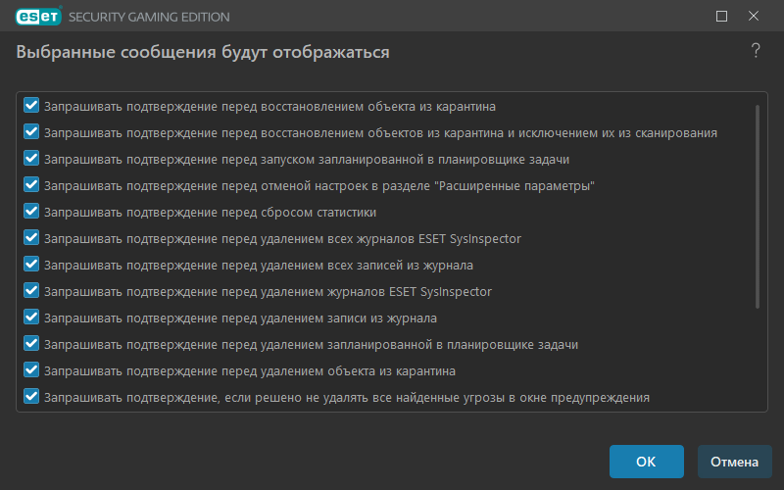Maximize the ESET dialog window

pos(721,16)
